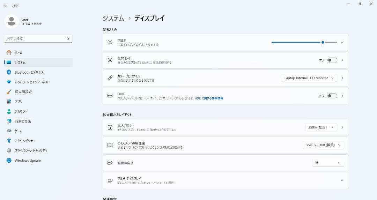
Task: Select アプリ in the sidebar
Action: [x=19, y=102]
